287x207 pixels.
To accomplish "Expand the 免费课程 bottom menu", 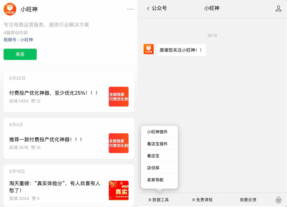I will coord(202,200).
